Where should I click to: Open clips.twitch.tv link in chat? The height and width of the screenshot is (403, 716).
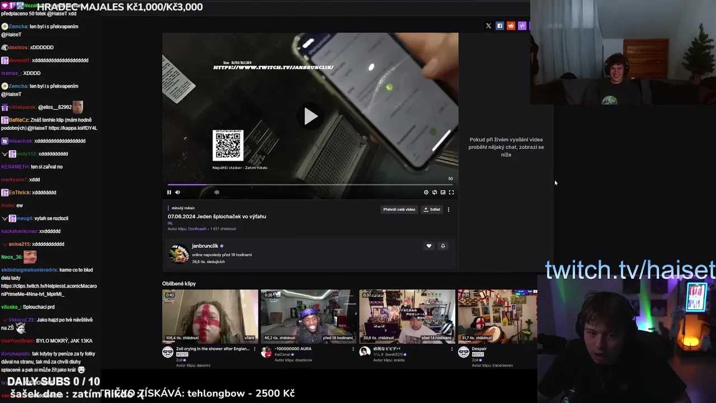49,290
